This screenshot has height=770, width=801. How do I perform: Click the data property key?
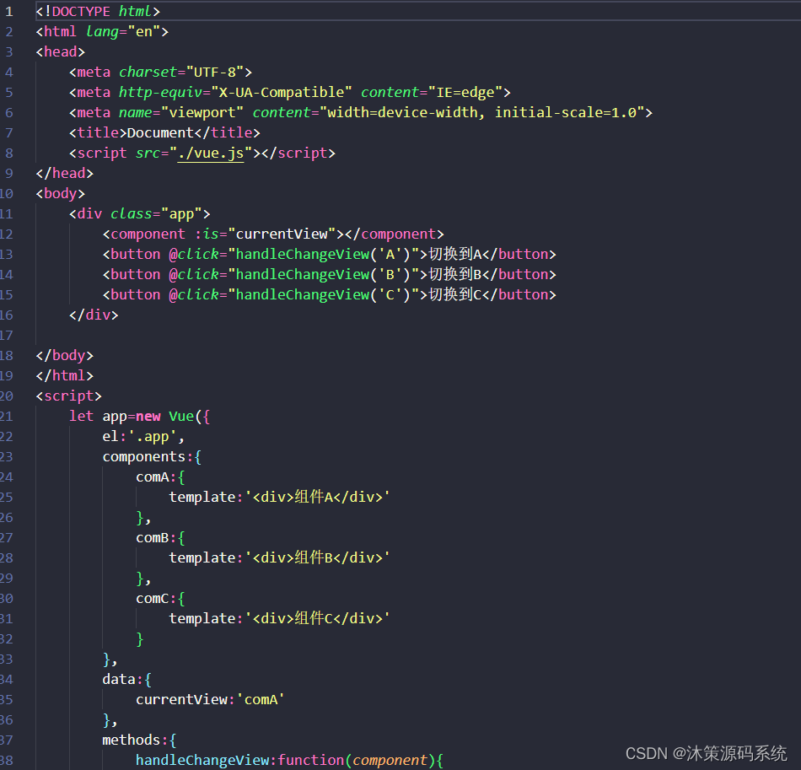pyautogui.click(x=119, y=679)
